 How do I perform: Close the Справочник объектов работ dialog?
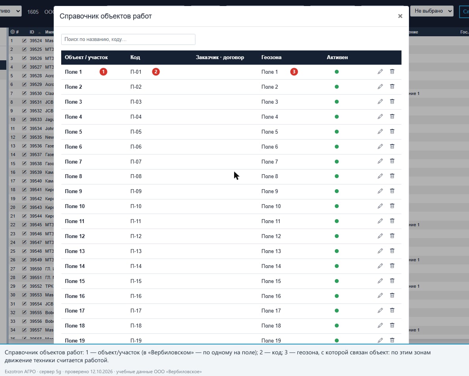tap(400, 16)
